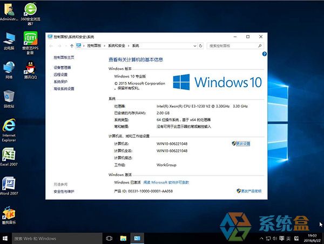Image resolution: width=324 pixels, height=244 pixels.
Task: Open the Windows Start button
Action: tap(5, 239)
